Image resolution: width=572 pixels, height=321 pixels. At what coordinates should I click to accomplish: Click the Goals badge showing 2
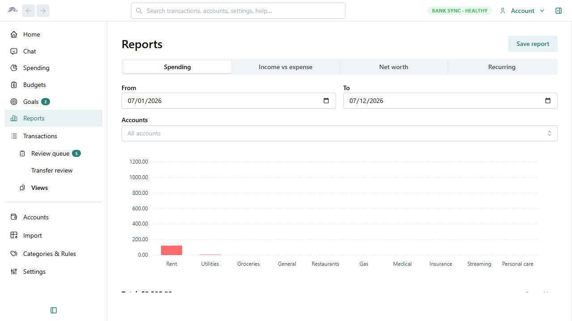(46, 102)
